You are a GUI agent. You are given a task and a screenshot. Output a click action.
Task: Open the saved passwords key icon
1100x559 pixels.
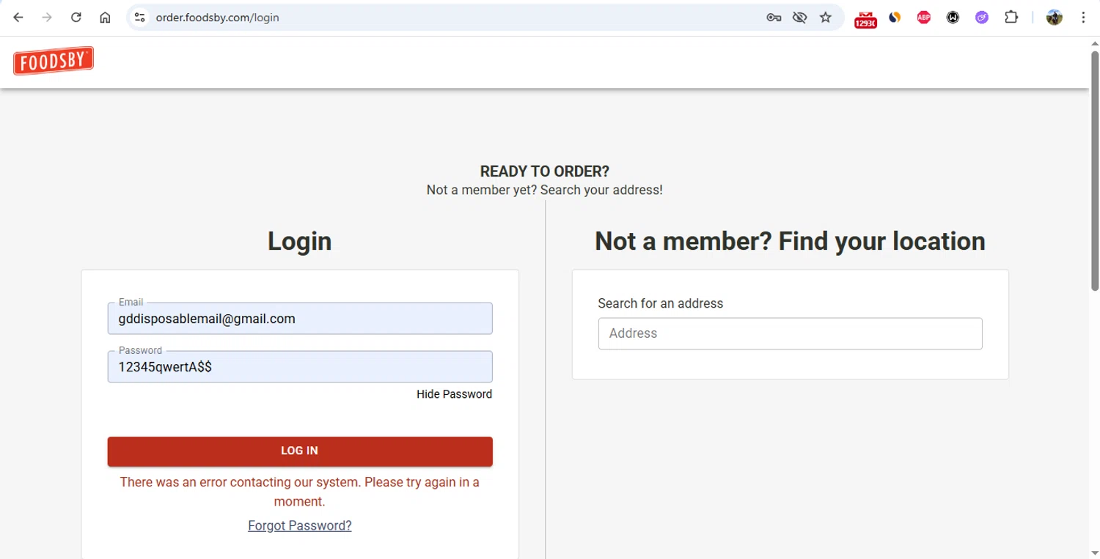[774, 18]
